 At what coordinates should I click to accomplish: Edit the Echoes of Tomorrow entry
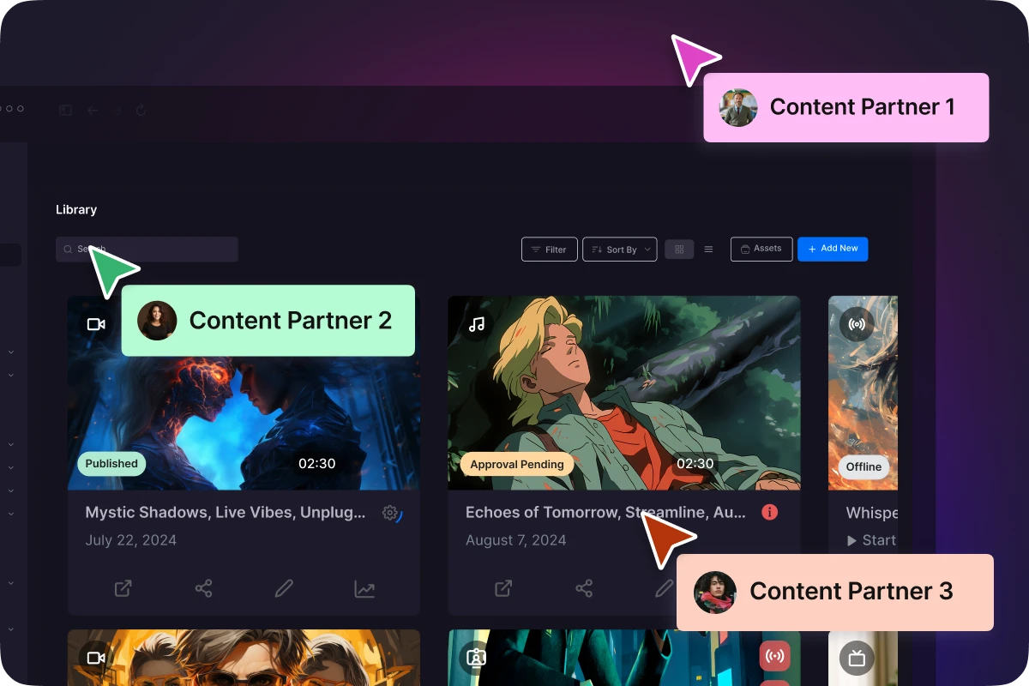pos(665,588)
